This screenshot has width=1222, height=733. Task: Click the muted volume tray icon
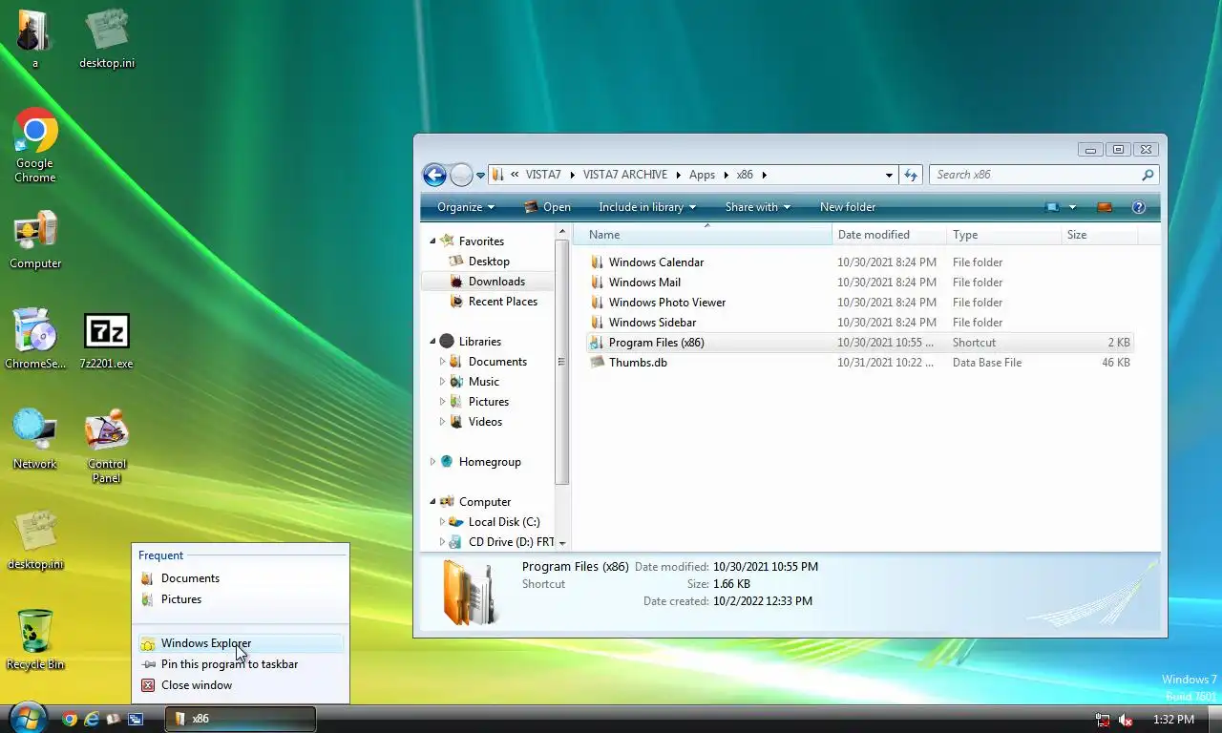pos(1126,720)
